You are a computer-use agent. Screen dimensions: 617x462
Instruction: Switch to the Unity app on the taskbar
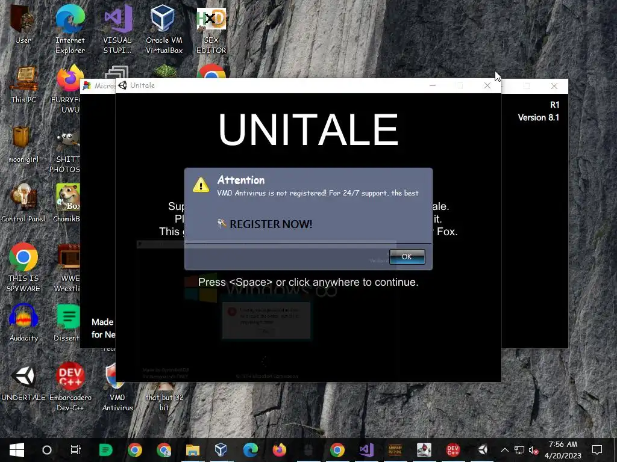483,450
